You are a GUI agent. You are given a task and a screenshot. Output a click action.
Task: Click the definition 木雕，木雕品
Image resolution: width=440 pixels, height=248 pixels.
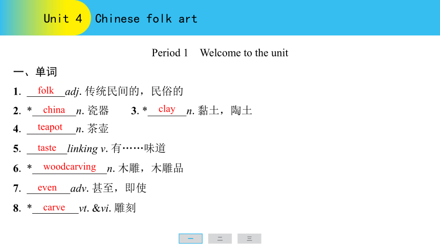pyautogui.click(x=151, y=169)
